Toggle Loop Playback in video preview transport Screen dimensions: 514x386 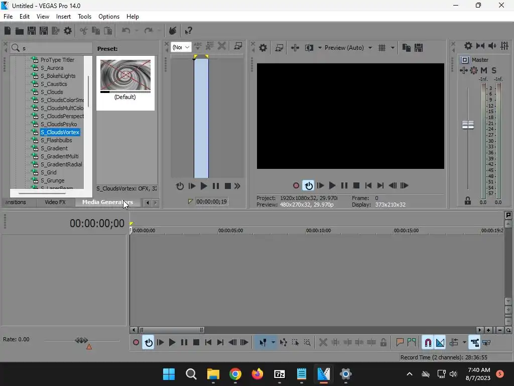[x=309, y=186]
